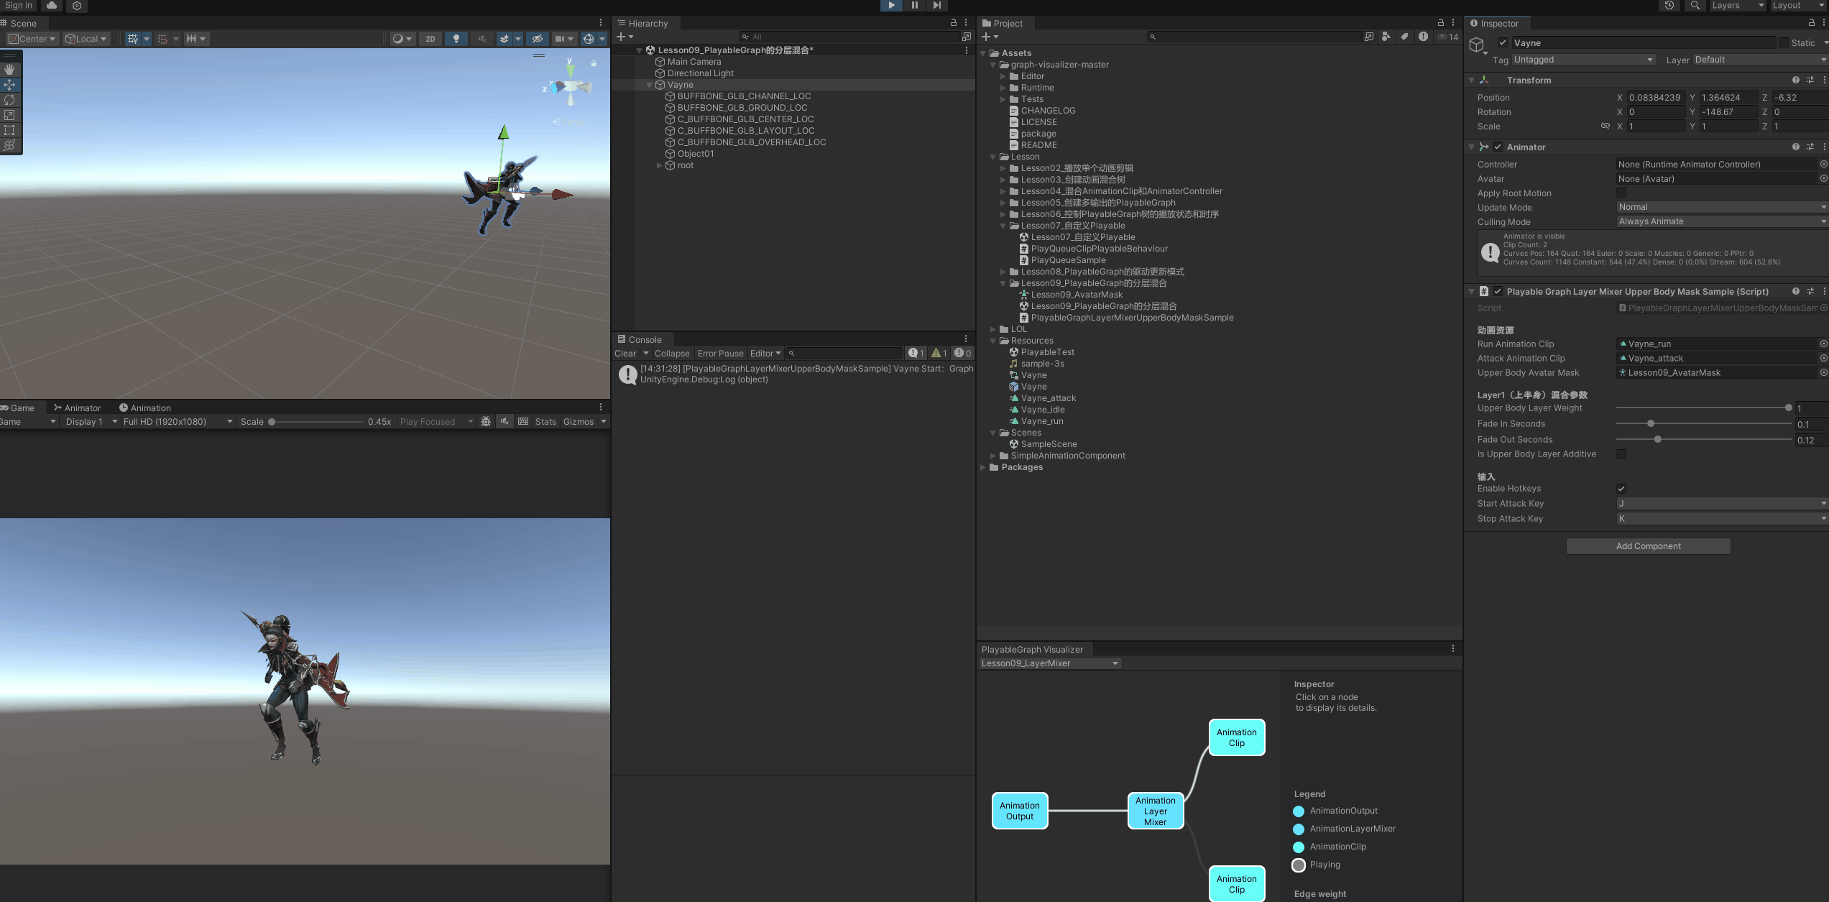This screenshot has width=1829, height=902.
Task: Toggle Vayne GameObject active checkbox
Action: click(x=1502, y=43)
